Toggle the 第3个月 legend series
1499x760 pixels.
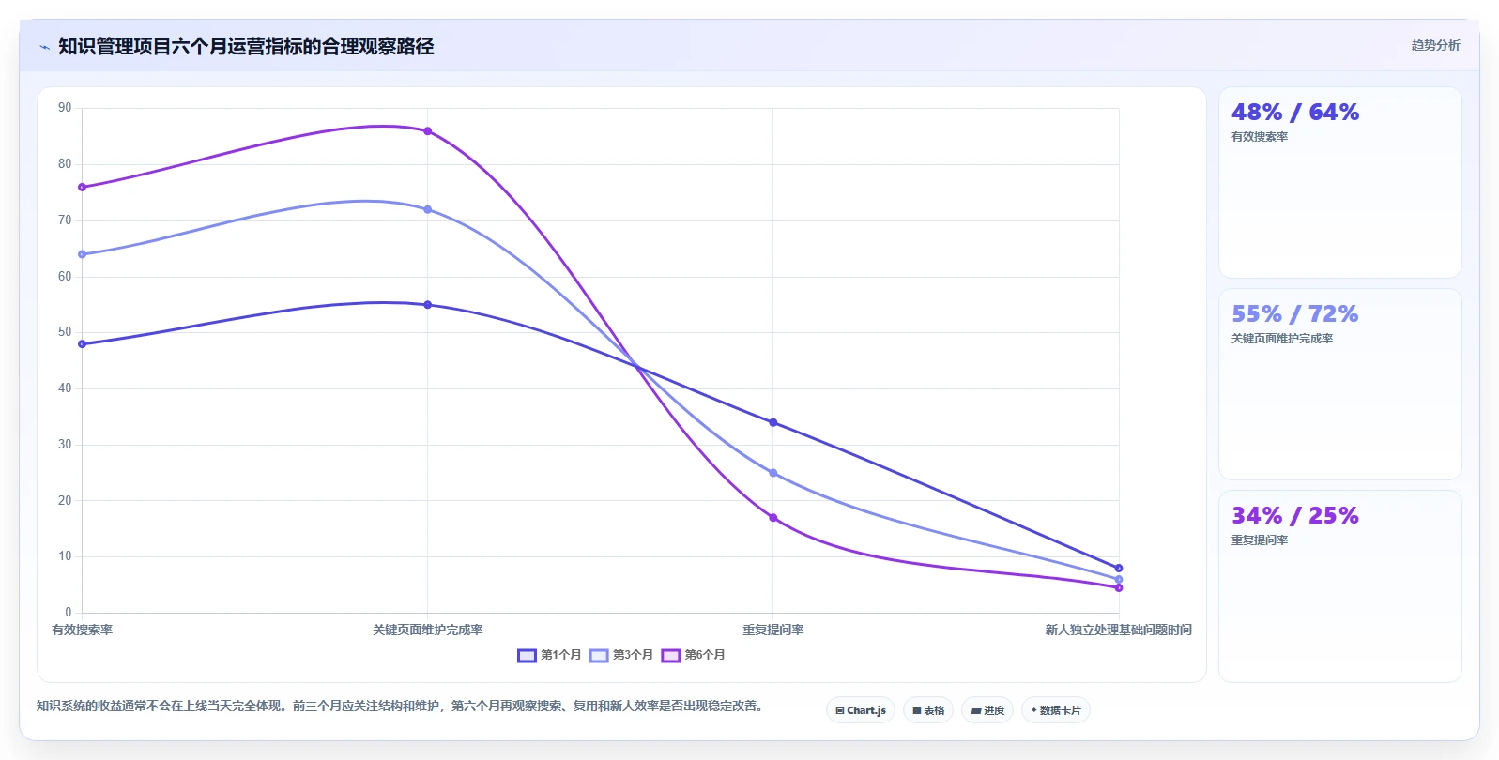[621, 655]
